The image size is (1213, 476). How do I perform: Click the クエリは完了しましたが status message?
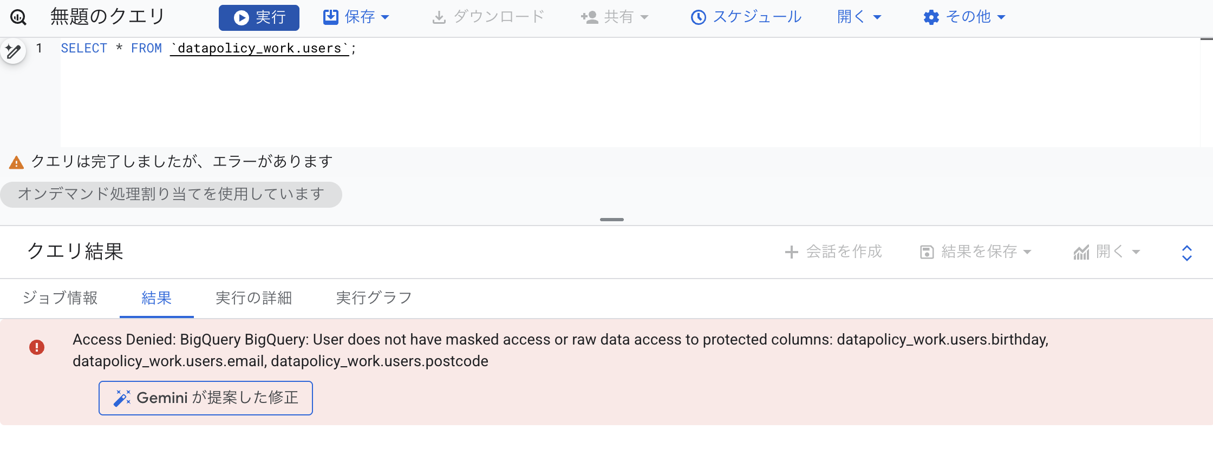coord(182,161)
